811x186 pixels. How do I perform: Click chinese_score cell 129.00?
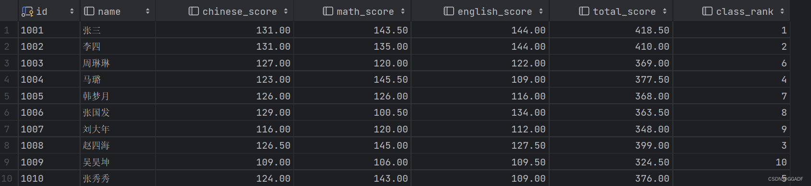[224, 112]
